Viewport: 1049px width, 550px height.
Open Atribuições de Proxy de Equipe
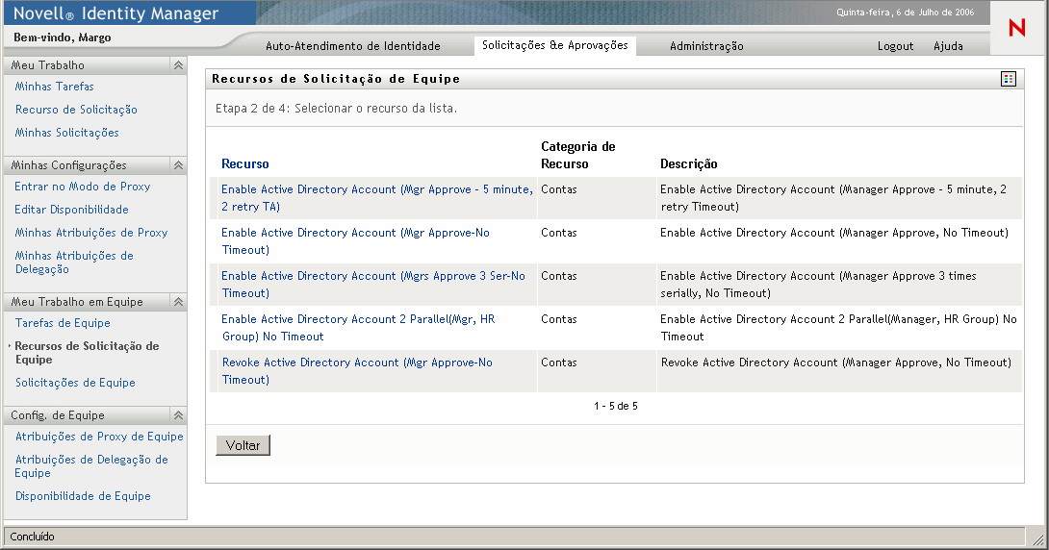click(x=99, y=437)
